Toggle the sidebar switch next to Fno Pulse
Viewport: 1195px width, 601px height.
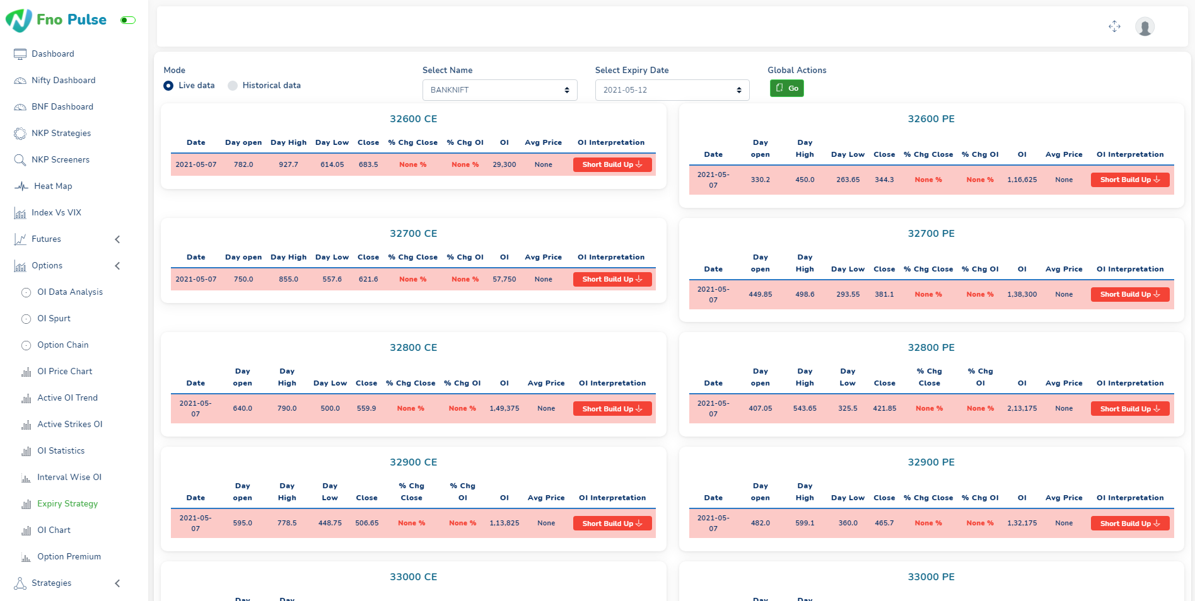128,20
